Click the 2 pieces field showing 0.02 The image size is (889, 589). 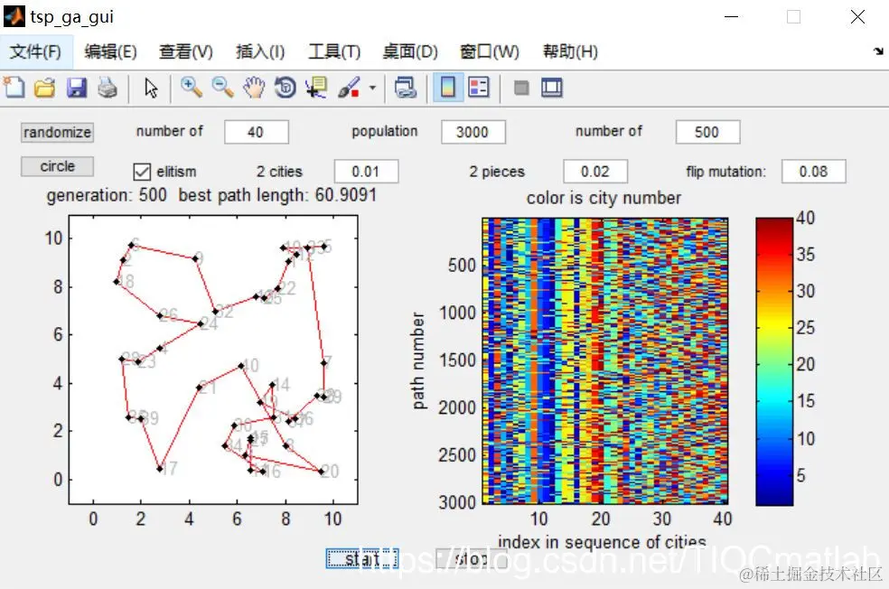595,172
